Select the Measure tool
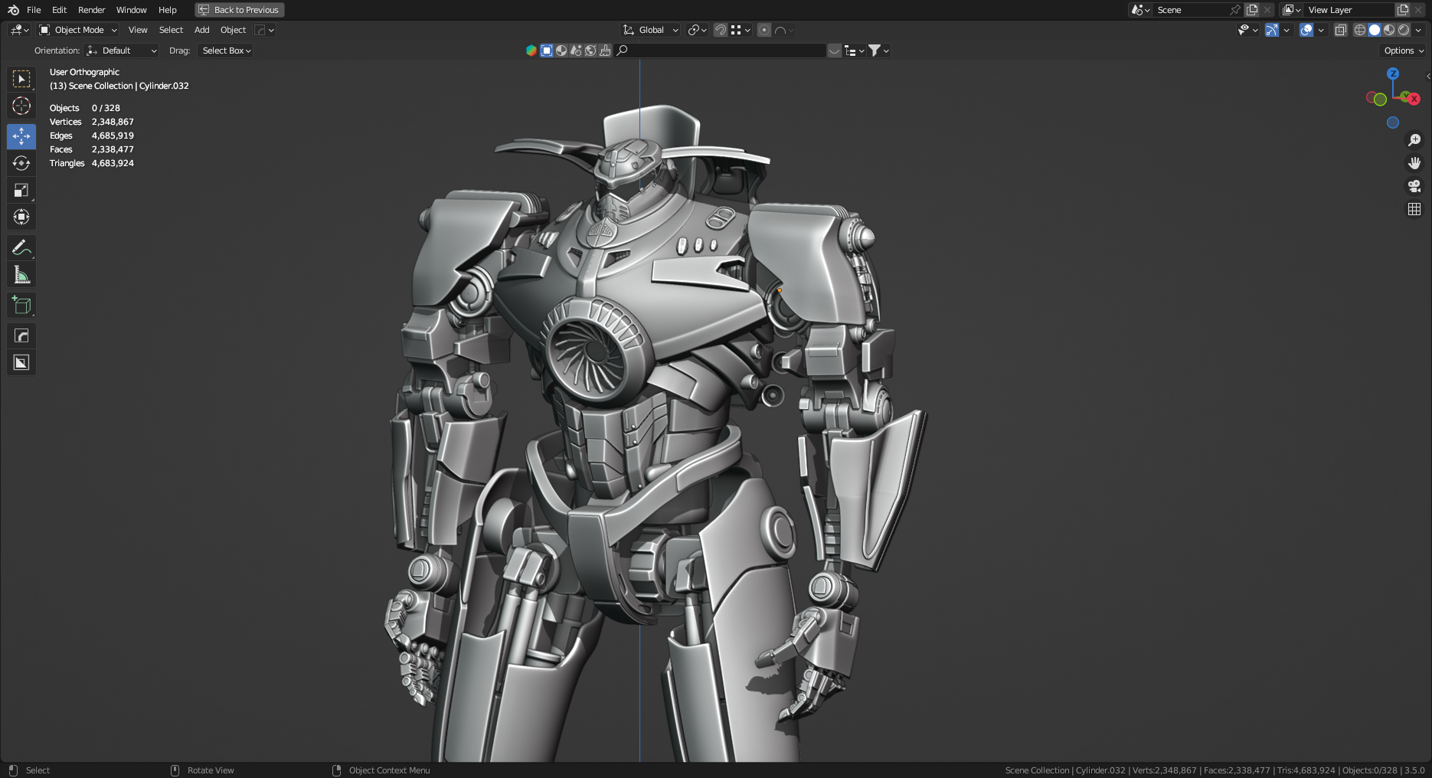The image size is (1432, 778). 21,274
